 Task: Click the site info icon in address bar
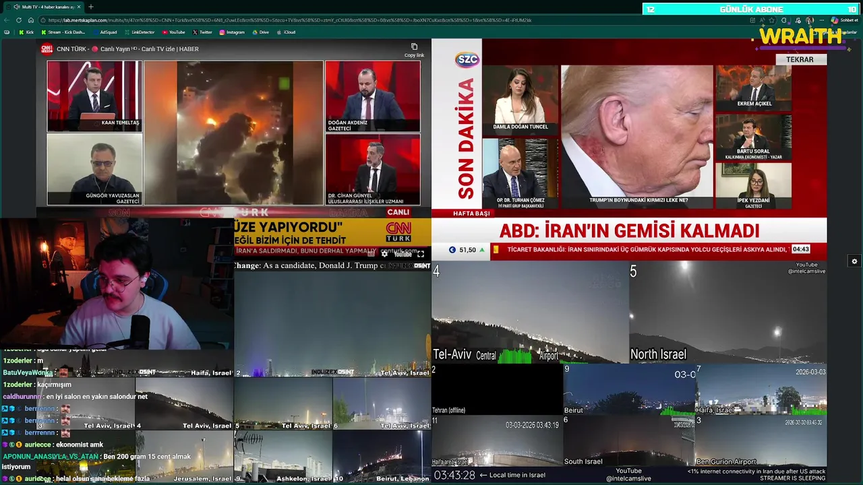(x=43, y=20)
